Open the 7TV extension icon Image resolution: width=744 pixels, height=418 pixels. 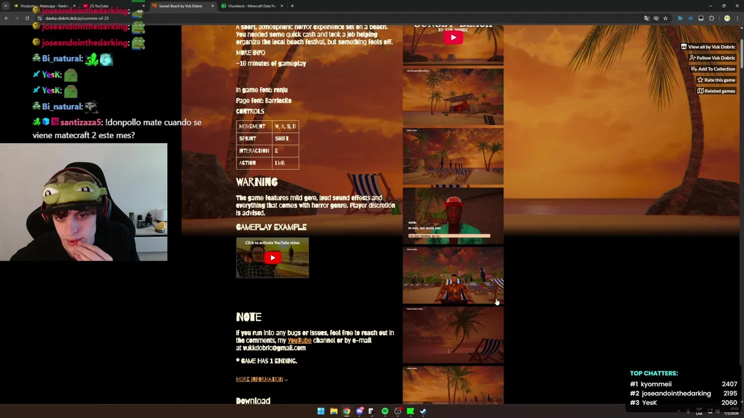coord(680,18)
